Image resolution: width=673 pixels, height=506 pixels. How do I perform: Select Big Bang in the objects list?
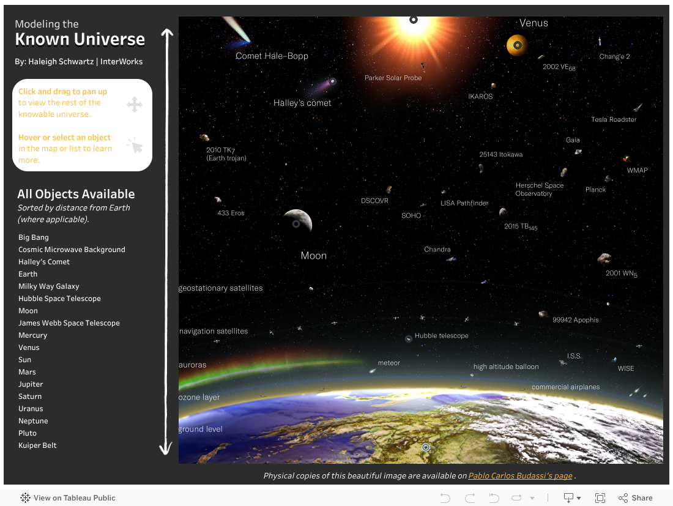point(34,237)
